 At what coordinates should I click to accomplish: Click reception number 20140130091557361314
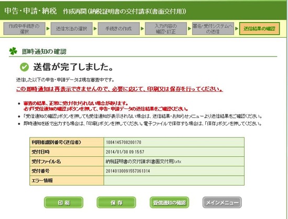tap(128, 171)
